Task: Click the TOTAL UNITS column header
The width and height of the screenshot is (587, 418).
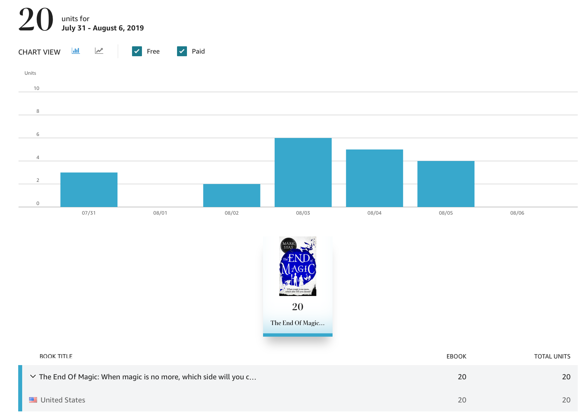Action: [552, 356]
